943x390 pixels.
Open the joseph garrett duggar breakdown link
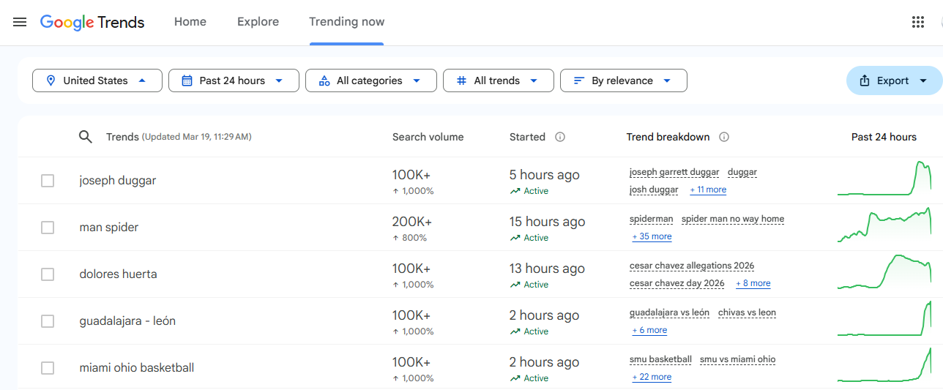(x=674, y=172)
